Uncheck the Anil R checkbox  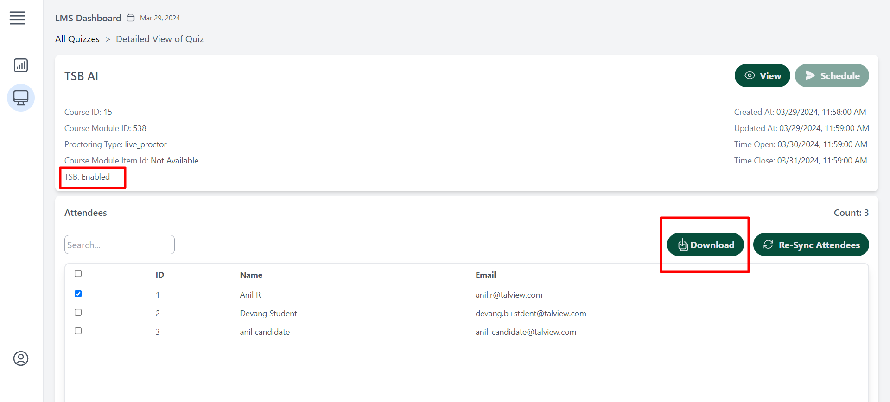pyautogui.click(x=78, y=294)
